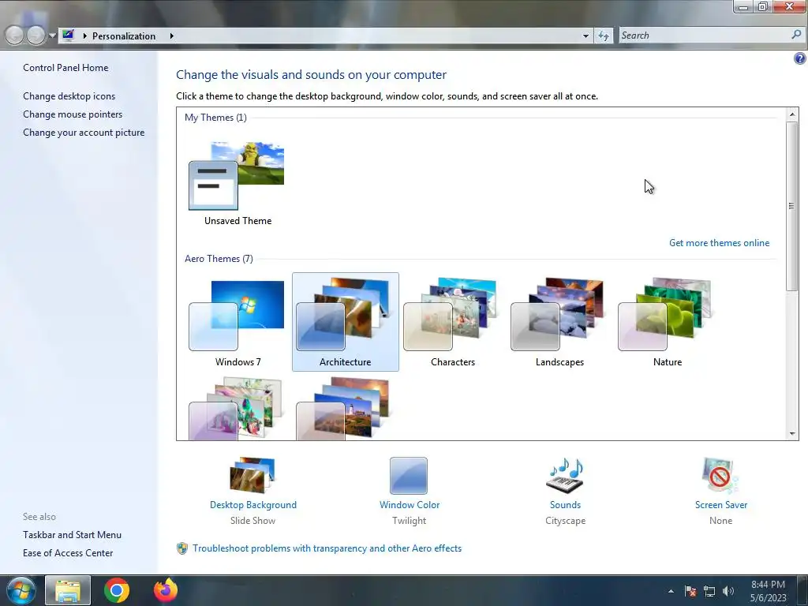This screenshot has width=808, height=606.
Task: Select the Windows 7 theme
Action: (238, 322)
